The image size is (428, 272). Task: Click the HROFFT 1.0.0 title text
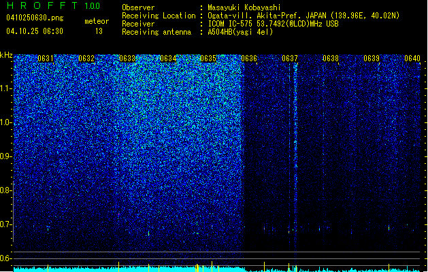point(54,5)
